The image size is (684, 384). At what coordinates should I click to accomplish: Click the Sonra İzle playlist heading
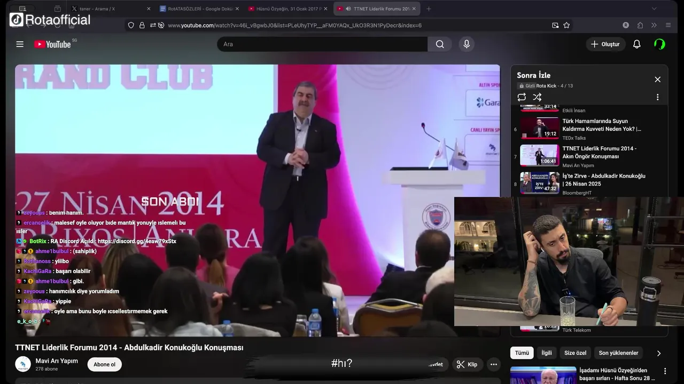(533, 75)
